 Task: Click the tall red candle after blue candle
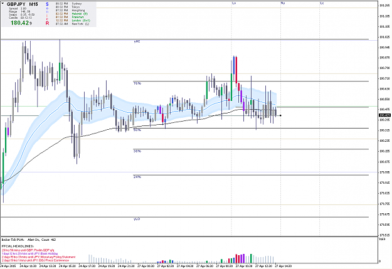coord(236,70)
